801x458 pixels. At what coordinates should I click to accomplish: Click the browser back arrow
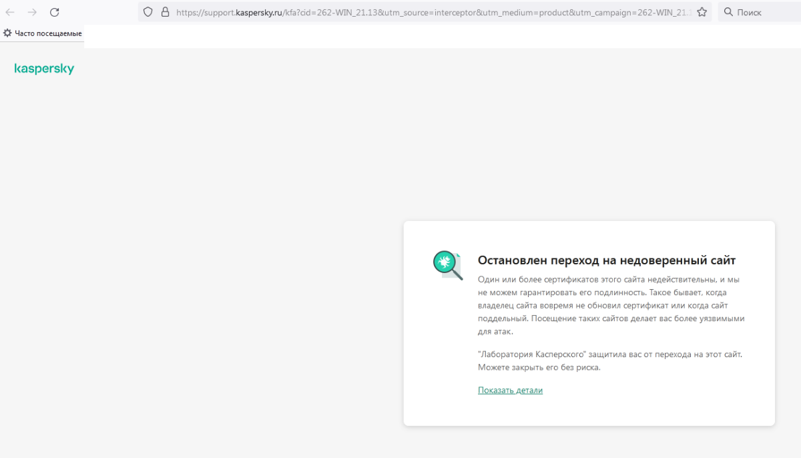point(11,12)
